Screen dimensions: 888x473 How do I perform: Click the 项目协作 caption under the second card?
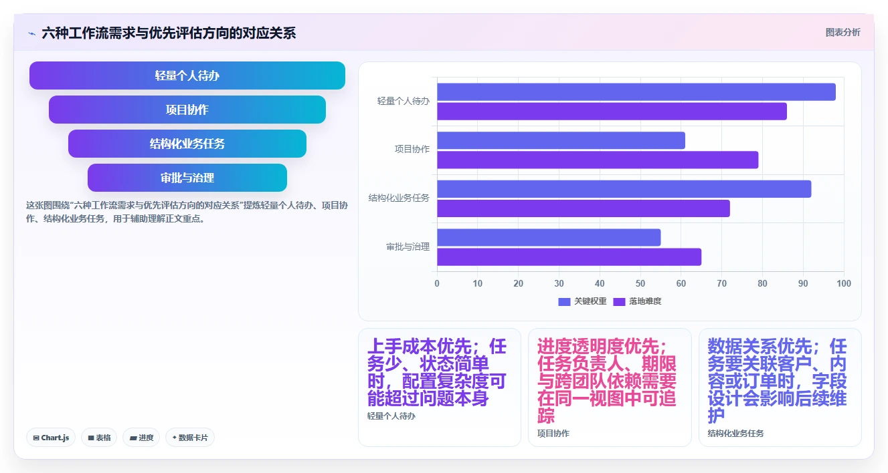[x=553, y=434]
